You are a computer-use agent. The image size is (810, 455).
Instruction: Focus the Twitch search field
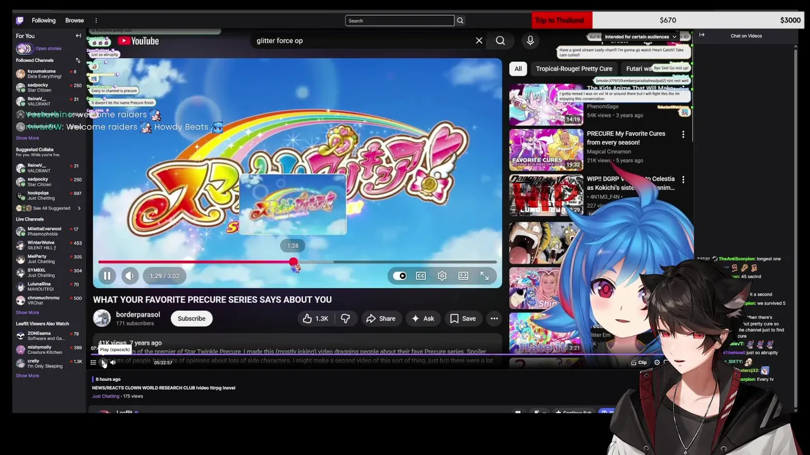pyautogui.click(x=399, y=20)
